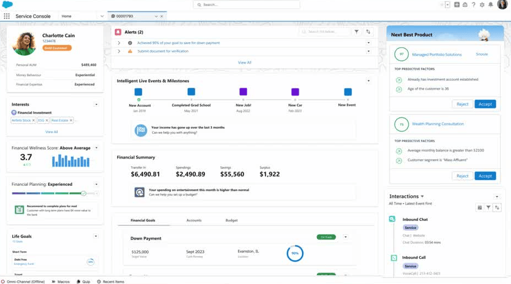Open the Service Console navigation dropdown
511x284 pixels.
coord(102,16)
